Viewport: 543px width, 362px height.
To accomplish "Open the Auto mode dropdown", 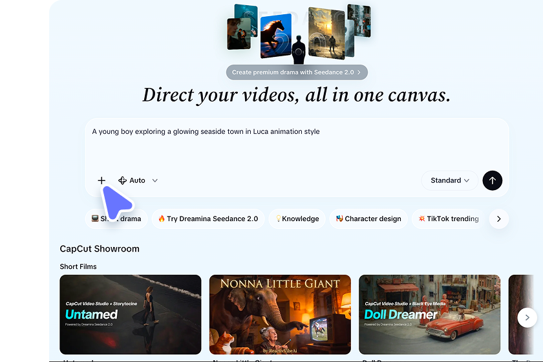I will tap(138, 180).
